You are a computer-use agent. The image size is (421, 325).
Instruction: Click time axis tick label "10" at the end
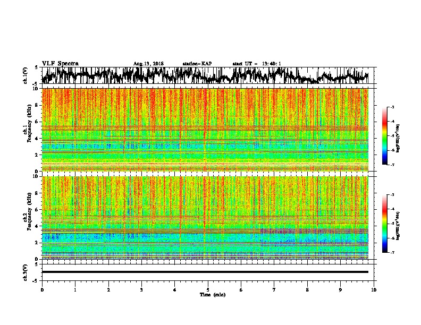coord(374,289)
